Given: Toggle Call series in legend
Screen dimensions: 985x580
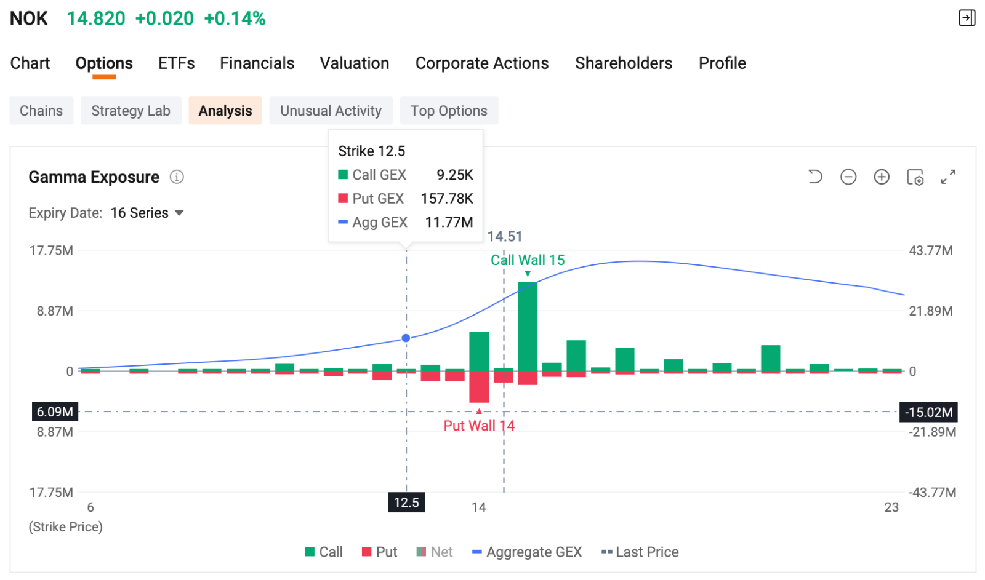Looking at the screenshot, I should [324, 552].
